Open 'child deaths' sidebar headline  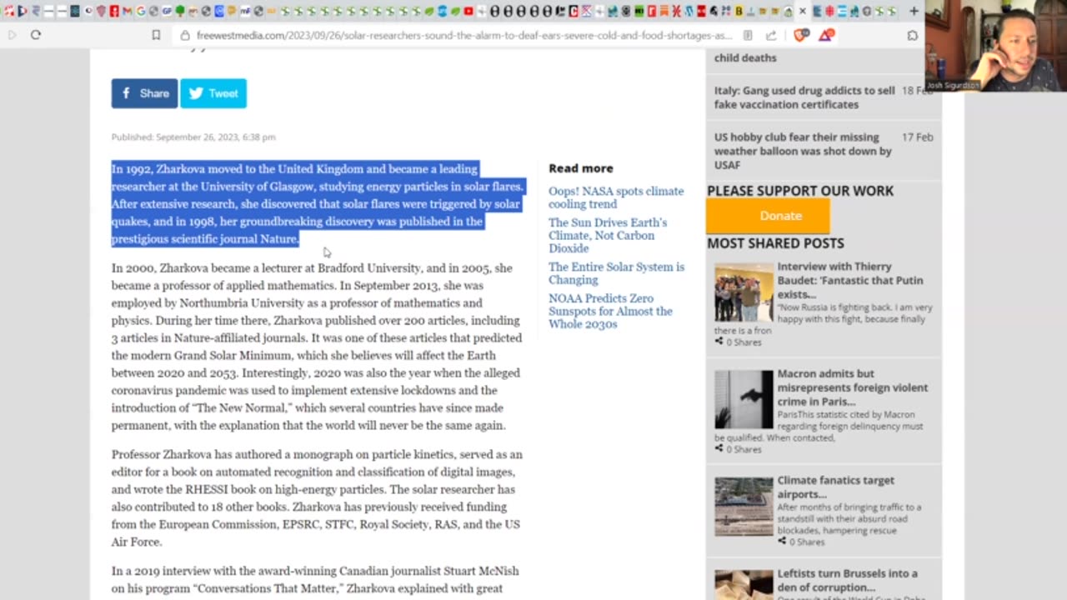745,57
